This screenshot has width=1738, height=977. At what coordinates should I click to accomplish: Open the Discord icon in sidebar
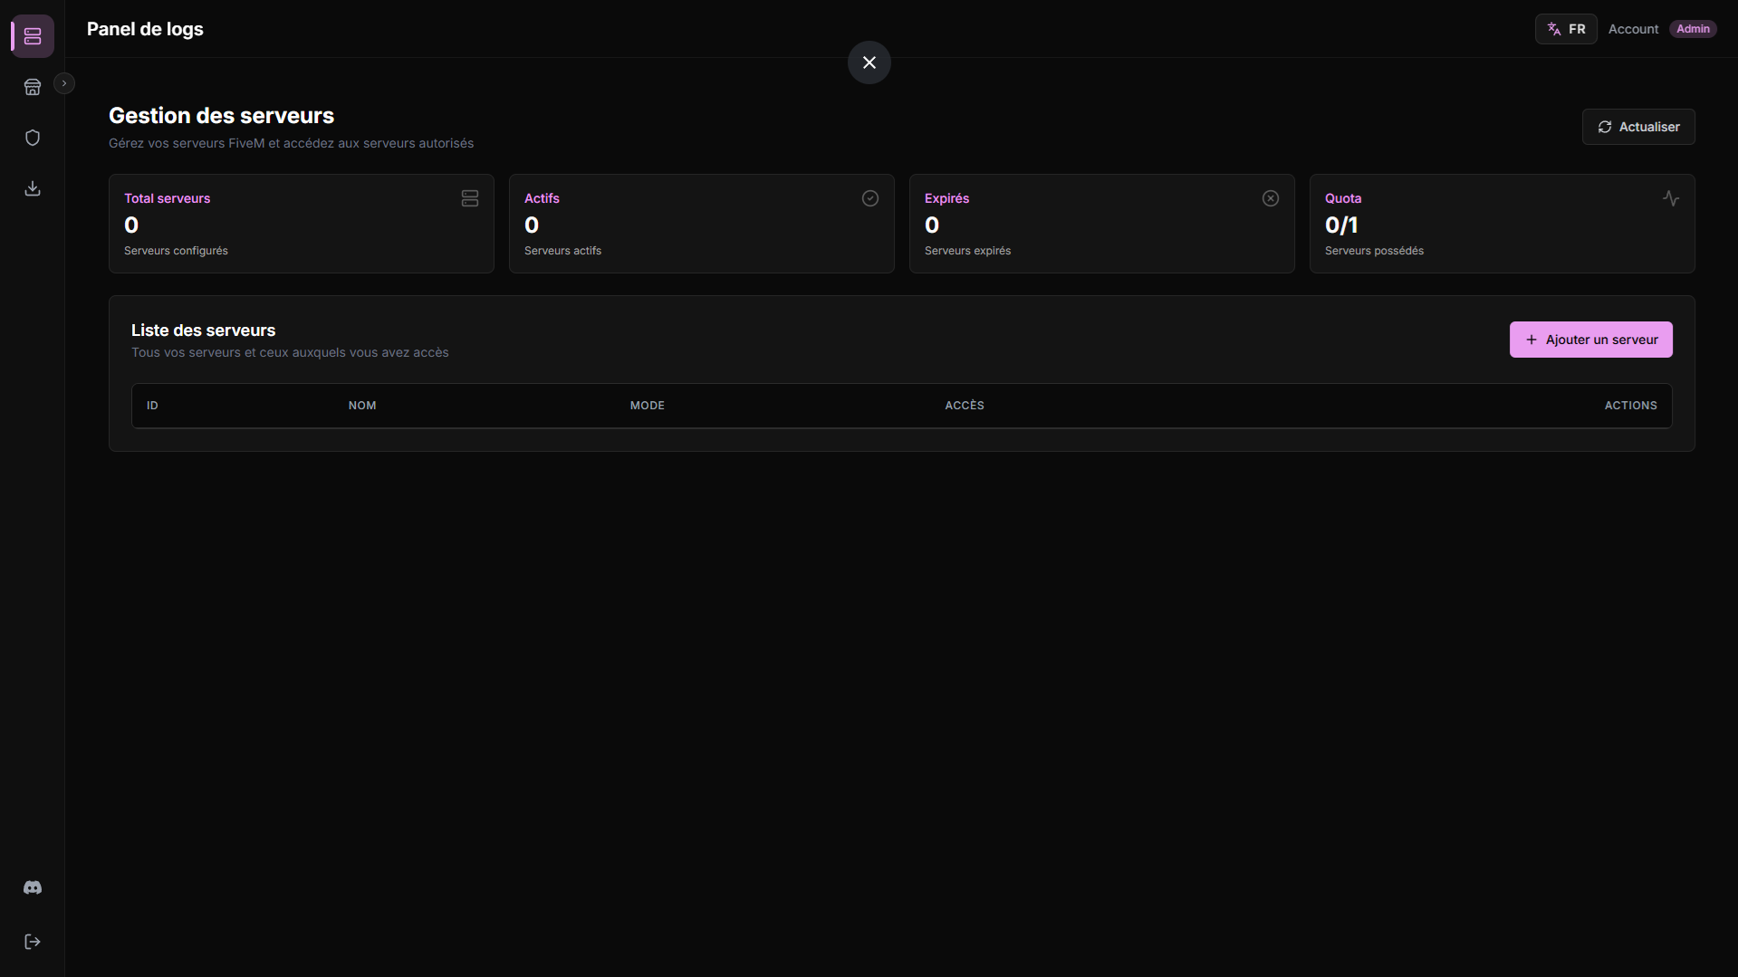(33, 887)
